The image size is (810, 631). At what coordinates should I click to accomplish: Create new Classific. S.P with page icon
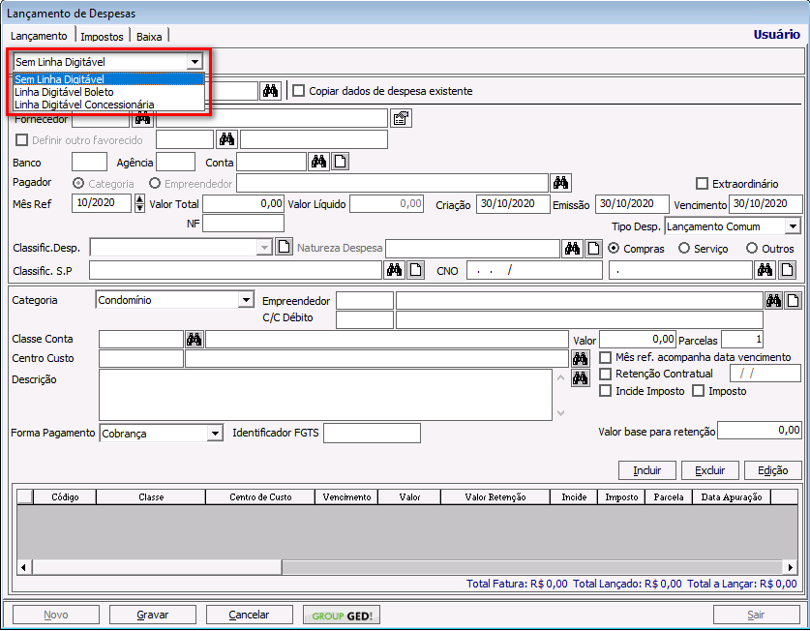(416, 270)
